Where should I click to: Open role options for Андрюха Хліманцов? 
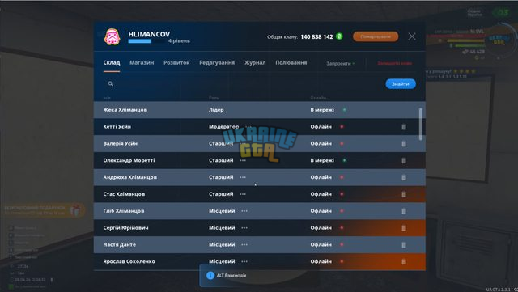[x=243, y=177]
